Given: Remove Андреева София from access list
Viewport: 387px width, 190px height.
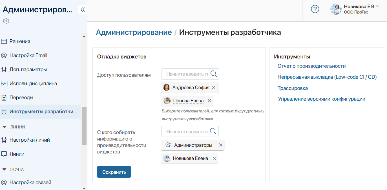Looking at the screenshot, I should click(214, 87).
